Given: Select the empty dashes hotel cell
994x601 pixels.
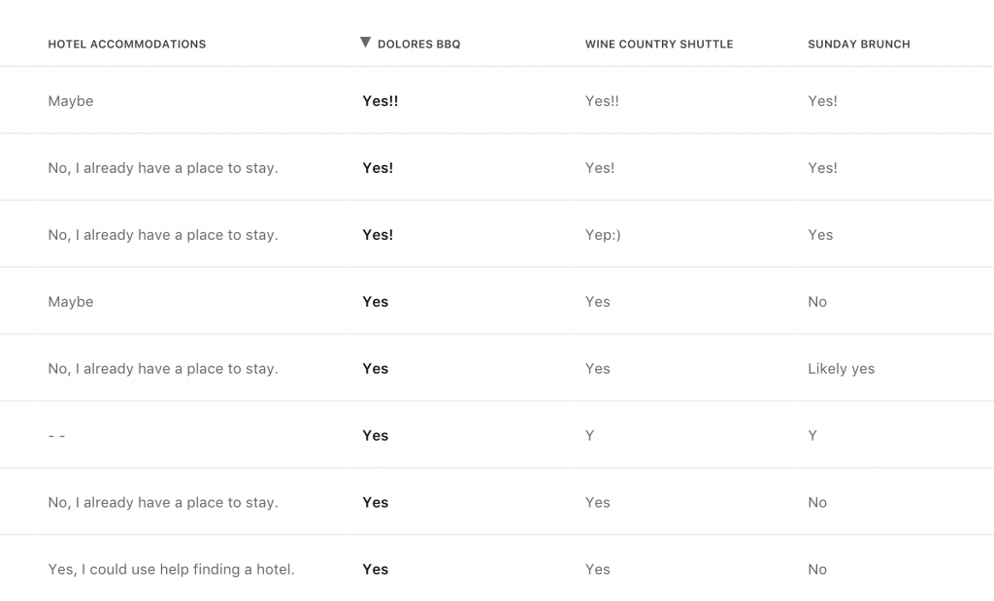Looking at the screenshot, I should [x=56, y=436].
